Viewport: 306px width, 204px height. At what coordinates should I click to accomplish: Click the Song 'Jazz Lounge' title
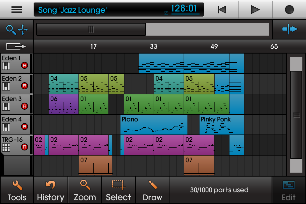point(72,10)
